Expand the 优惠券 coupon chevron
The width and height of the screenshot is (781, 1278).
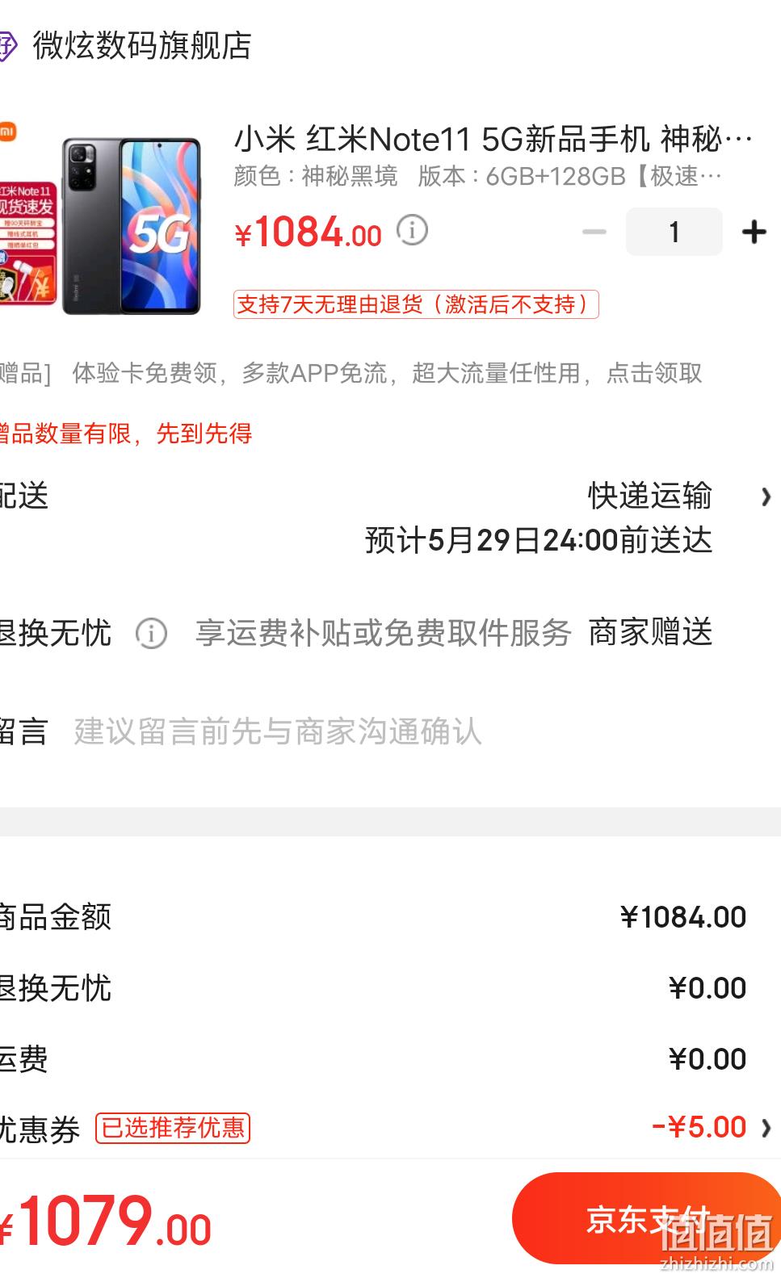pyautogui.click(x=766, y=1127)
